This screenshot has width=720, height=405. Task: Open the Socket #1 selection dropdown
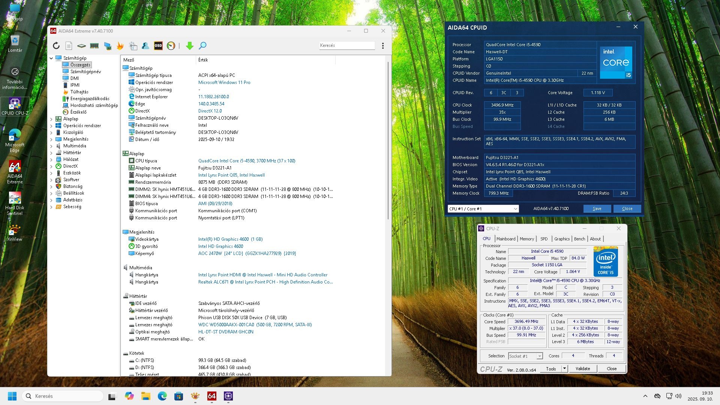(525, 356)
